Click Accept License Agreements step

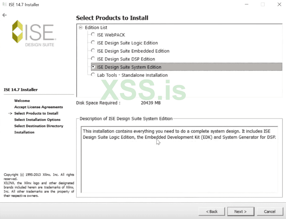(x=38, y=107)
